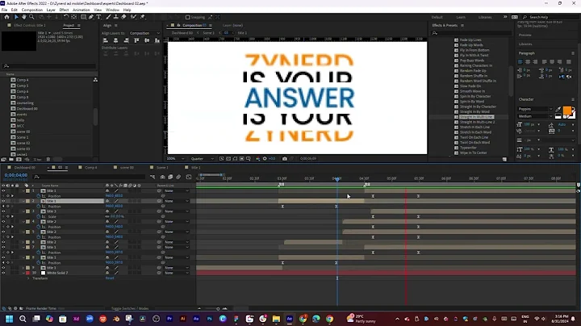The width and height of the screenshot is (581, 326).
Task: Choose the Zoom magnifier tool
Action: [x=31, y=17]
